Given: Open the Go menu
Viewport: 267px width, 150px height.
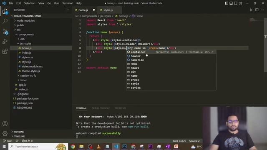Looking at the screenshot, I should point(49,3).
